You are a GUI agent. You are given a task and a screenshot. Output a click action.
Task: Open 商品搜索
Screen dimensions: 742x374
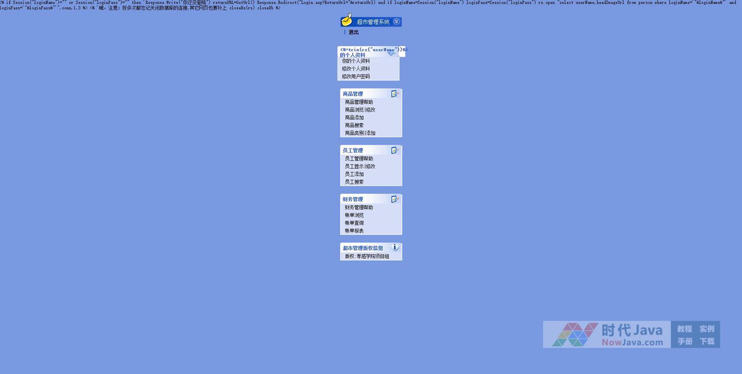pos(354,126)
